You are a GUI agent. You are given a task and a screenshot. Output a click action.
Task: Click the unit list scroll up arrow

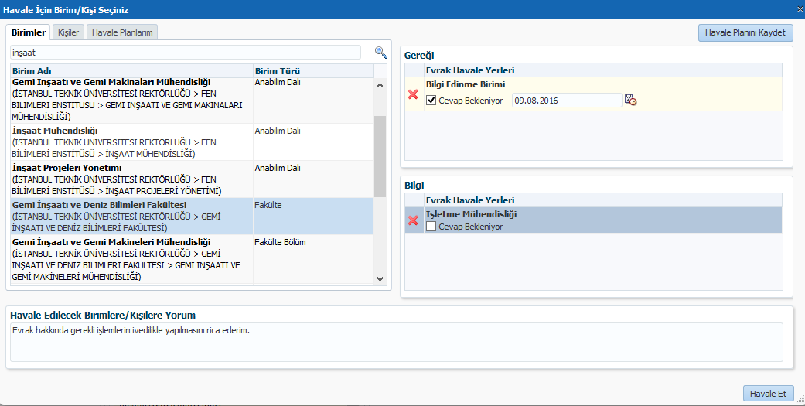pyautogui.click(x=380, y=85)
